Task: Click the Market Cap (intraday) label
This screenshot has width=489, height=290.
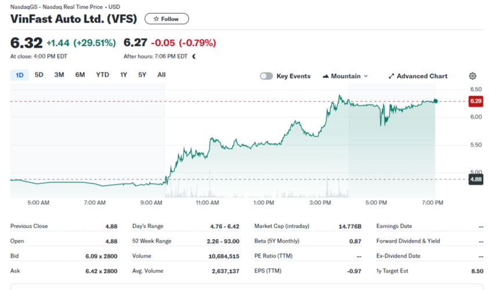Action: 282,226
